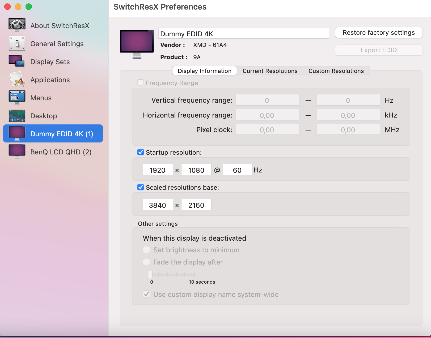The image size is (431, 338).
Task: Click the vertical frequency maximum field
Action: 348,100
